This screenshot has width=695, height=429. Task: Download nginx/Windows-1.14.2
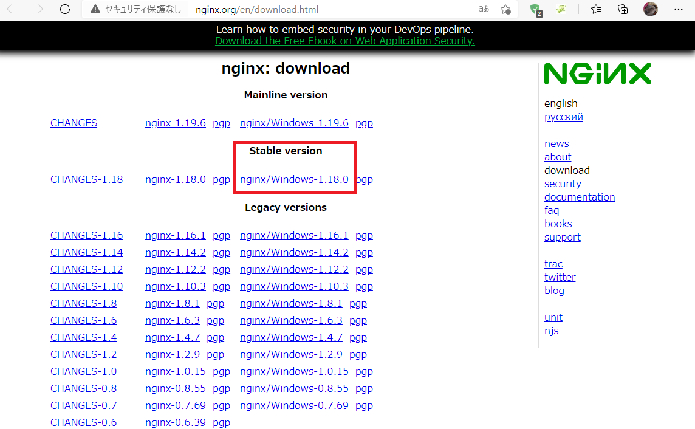[294, 252]
